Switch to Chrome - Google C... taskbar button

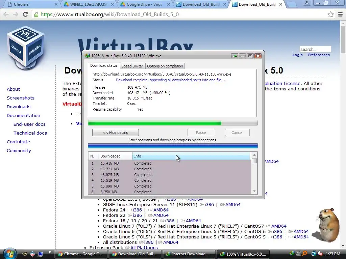point(81,254)
